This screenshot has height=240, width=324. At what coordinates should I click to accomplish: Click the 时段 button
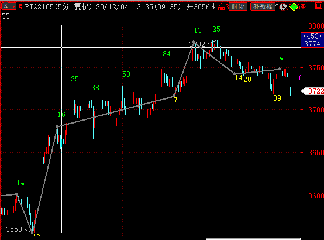(x=238, y=6)
